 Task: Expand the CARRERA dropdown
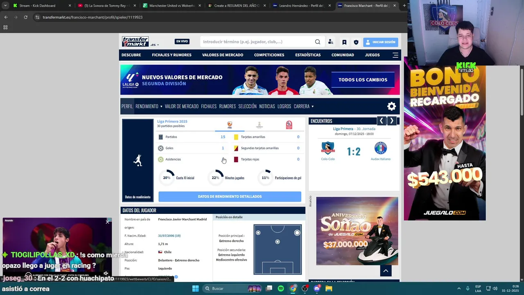[x=304, y=106]
